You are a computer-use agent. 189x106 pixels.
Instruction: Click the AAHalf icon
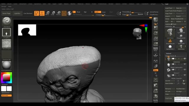coord(156,44)
